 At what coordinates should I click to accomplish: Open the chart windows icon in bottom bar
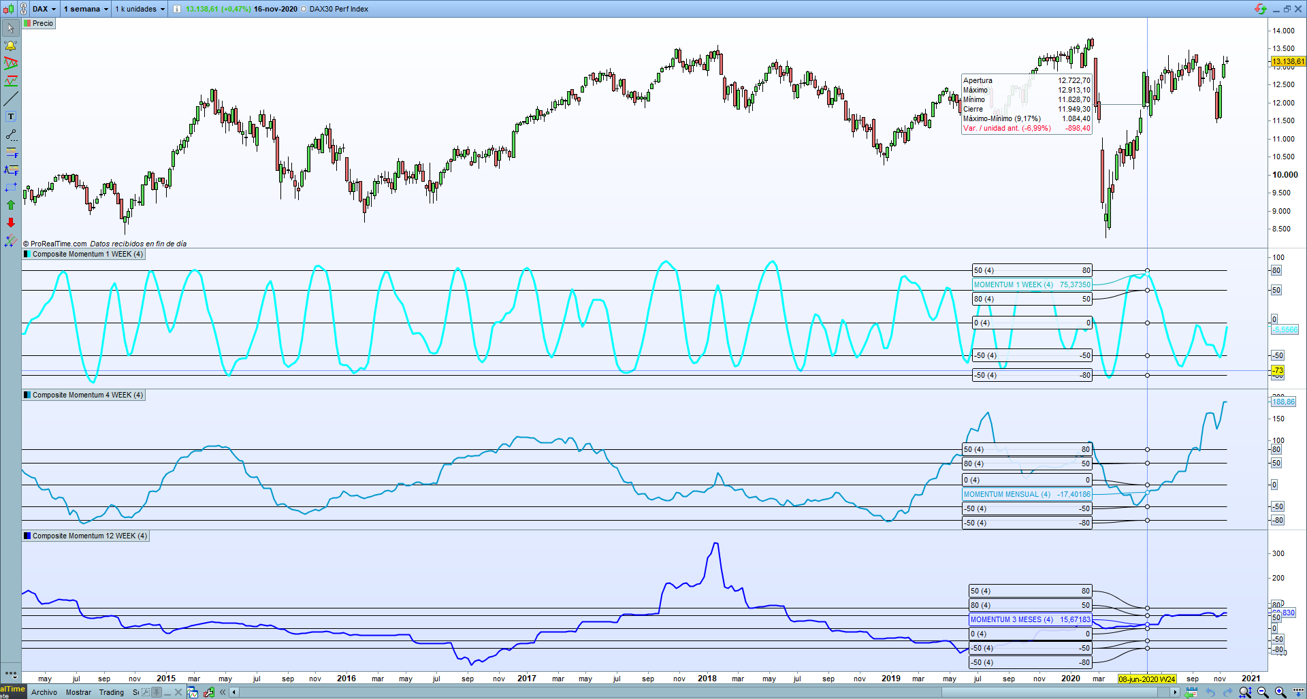click(193, 692)
